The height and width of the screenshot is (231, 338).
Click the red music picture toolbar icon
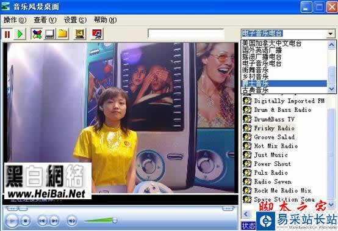tap(96, 34)
